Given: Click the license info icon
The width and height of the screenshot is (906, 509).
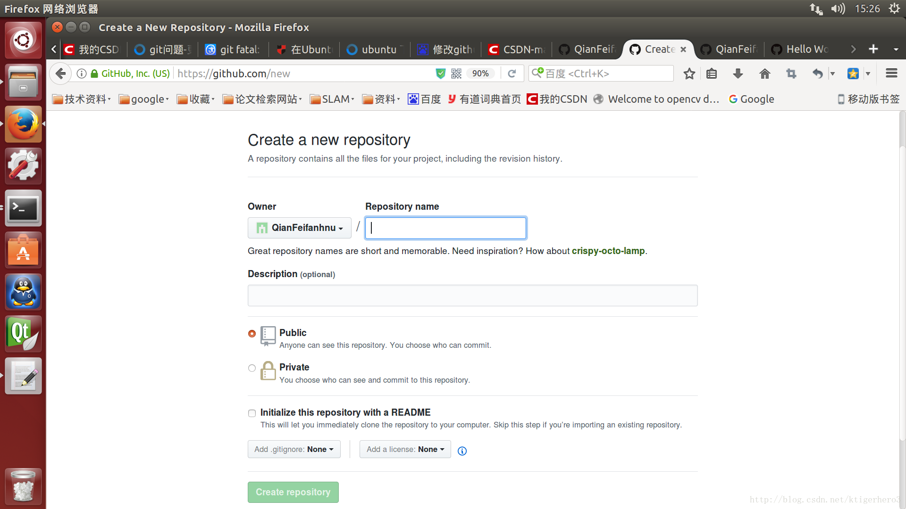Looking at the screenshot, I should (x=462, y=451).
